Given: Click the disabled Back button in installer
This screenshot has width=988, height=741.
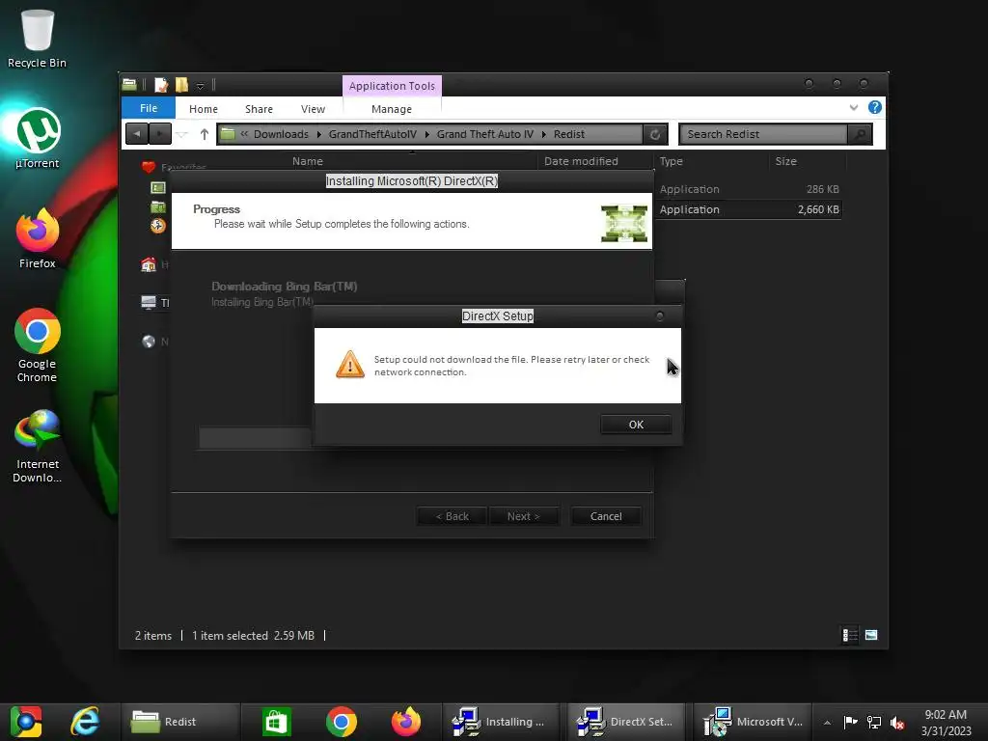Looking at the screenshot, I should (x=452, y=516).
